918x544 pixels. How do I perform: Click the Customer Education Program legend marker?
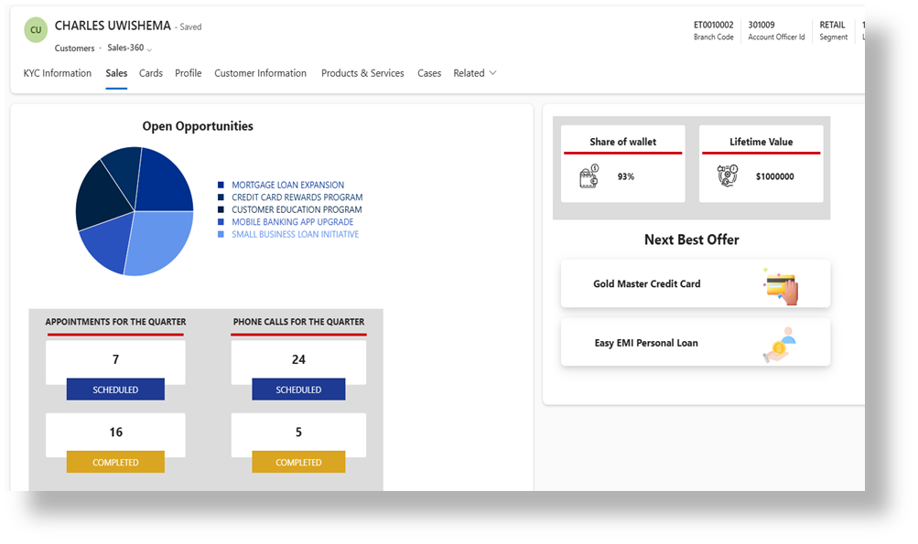tap(219, 209)
